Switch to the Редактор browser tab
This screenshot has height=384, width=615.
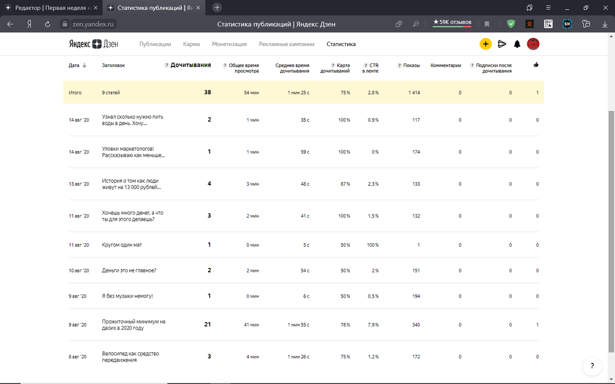click(x=49, y=8)
